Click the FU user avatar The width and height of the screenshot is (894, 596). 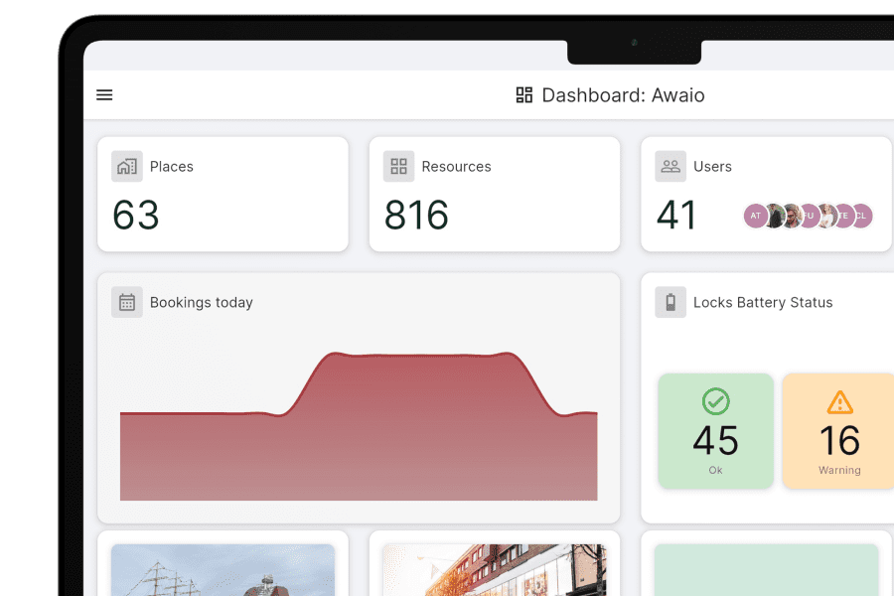point(808,216)
